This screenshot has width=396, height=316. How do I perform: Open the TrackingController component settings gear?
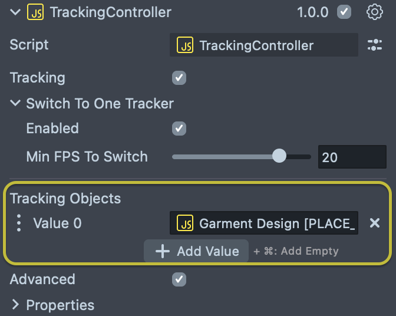point(375,12)
